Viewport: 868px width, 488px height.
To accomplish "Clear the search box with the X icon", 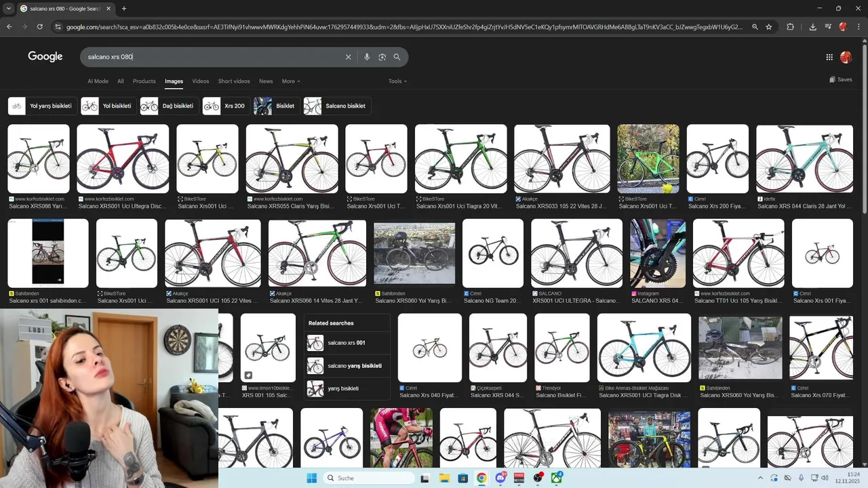I will click(349, 57).
